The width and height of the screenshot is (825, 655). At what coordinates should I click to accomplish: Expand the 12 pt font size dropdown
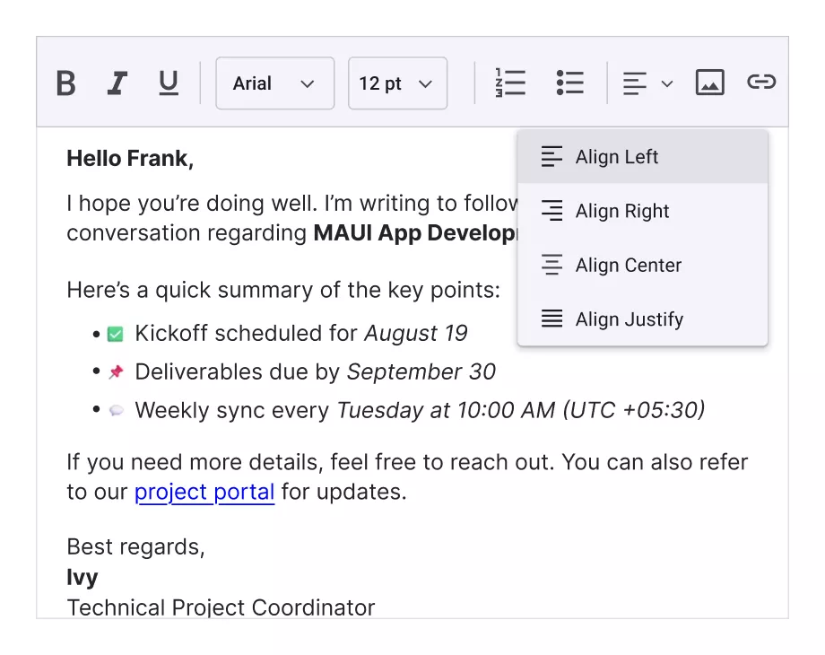pyautogui.click(x=397, y=83)
